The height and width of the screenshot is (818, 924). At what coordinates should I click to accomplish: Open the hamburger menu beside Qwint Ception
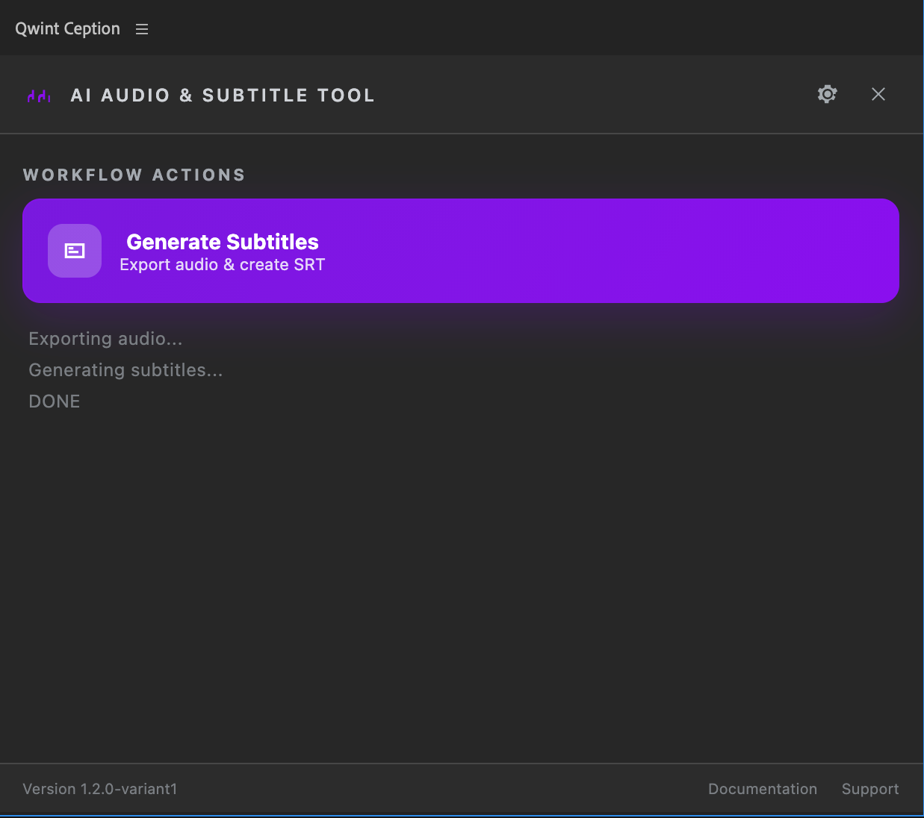coord(142,28)
